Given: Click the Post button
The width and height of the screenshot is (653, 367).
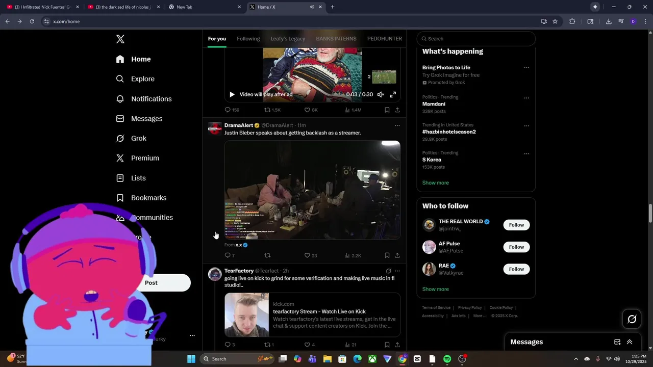Looking at the screenshot, I should pos(164,283).
